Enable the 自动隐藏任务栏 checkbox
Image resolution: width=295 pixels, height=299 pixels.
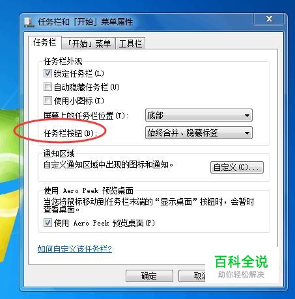(x=48, y=87)
